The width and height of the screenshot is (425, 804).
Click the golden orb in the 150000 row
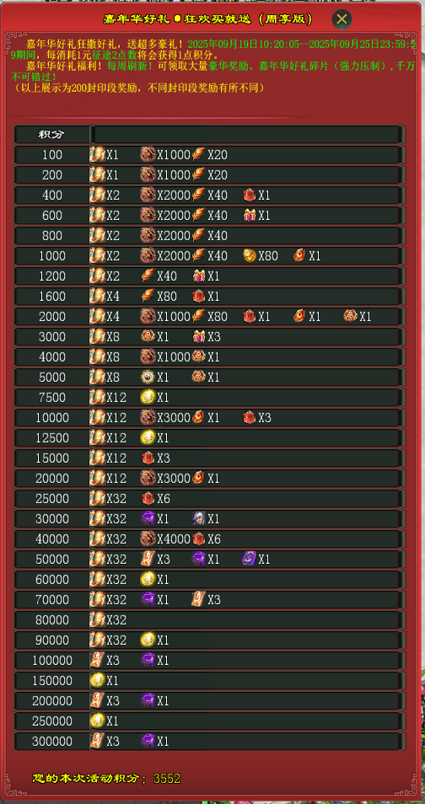tap(98, 680)
